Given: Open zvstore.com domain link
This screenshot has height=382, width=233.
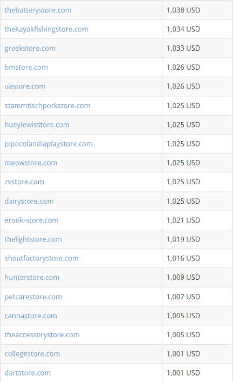Looking at the screenshot, I should click(x=24, y=182).
